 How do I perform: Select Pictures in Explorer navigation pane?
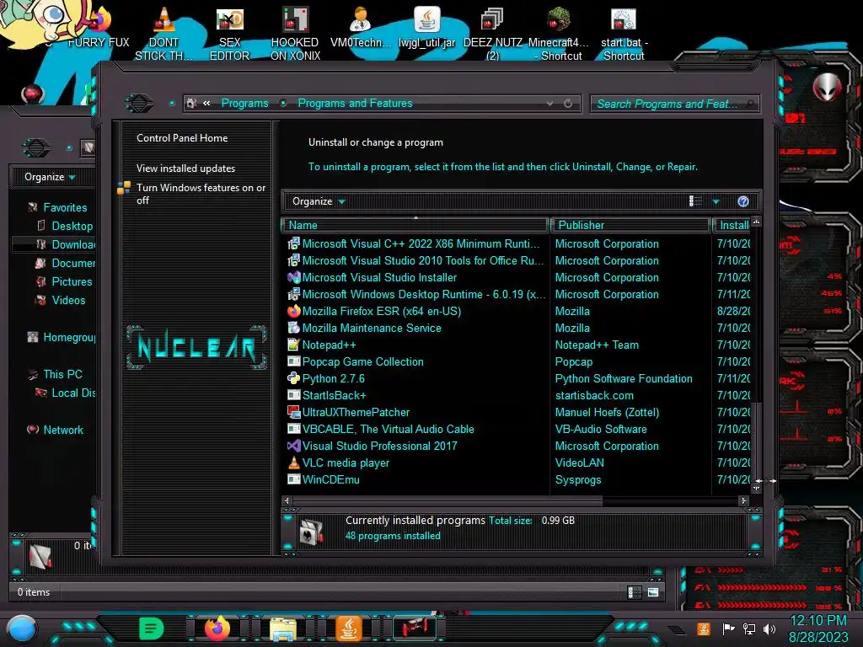[x=72, y=281]
